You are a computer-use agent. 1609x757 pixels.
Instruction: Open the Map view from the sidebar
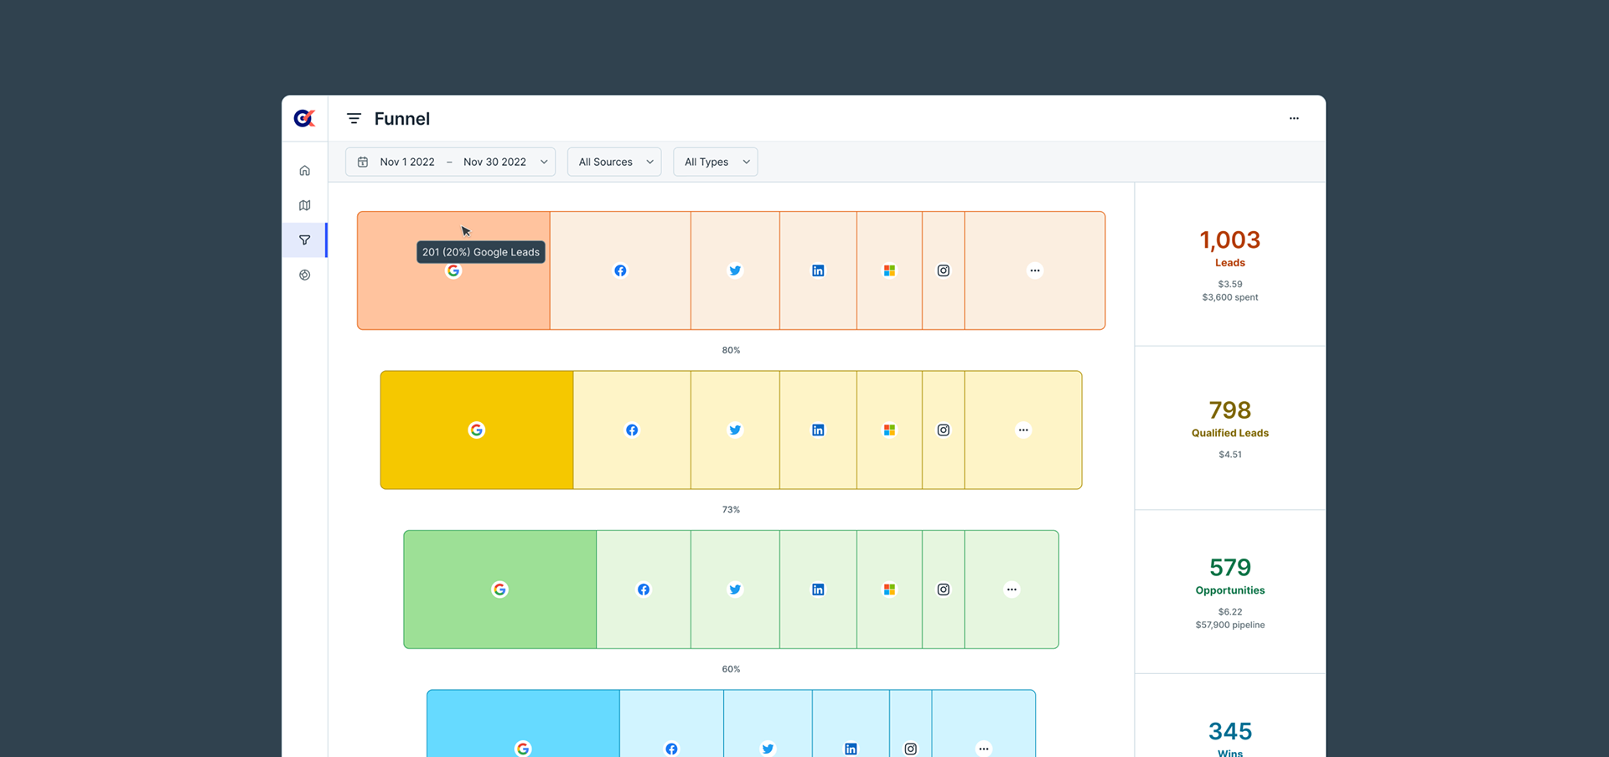point(304,204)
